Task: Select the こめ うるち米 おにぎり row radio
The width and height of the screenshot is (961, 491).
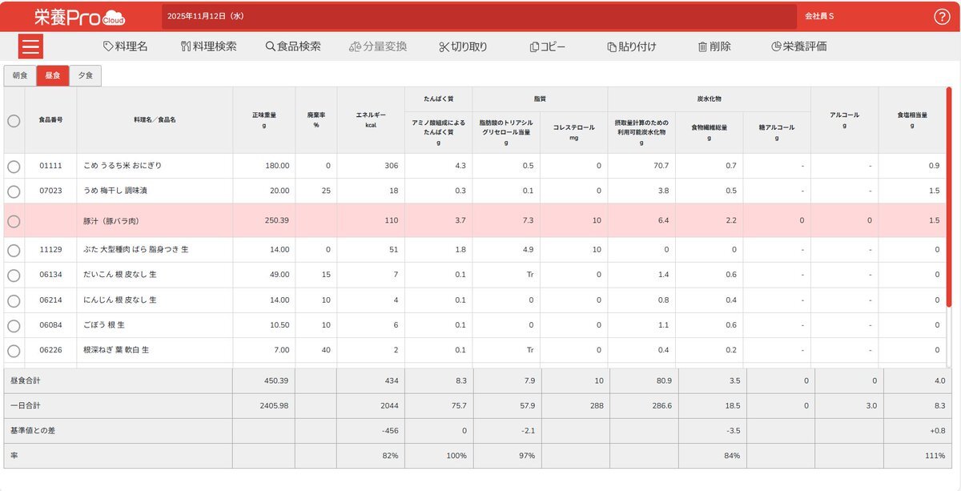Action: tap(14, 166)
